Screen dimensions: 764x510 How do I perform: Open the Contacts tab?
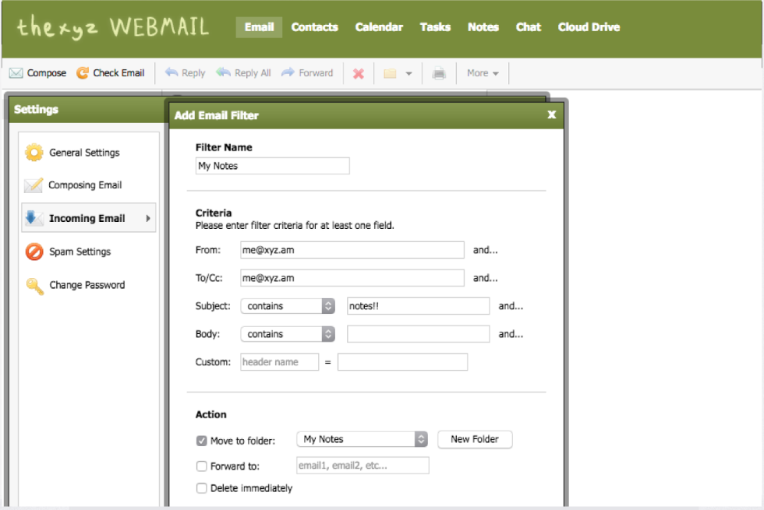315,27
